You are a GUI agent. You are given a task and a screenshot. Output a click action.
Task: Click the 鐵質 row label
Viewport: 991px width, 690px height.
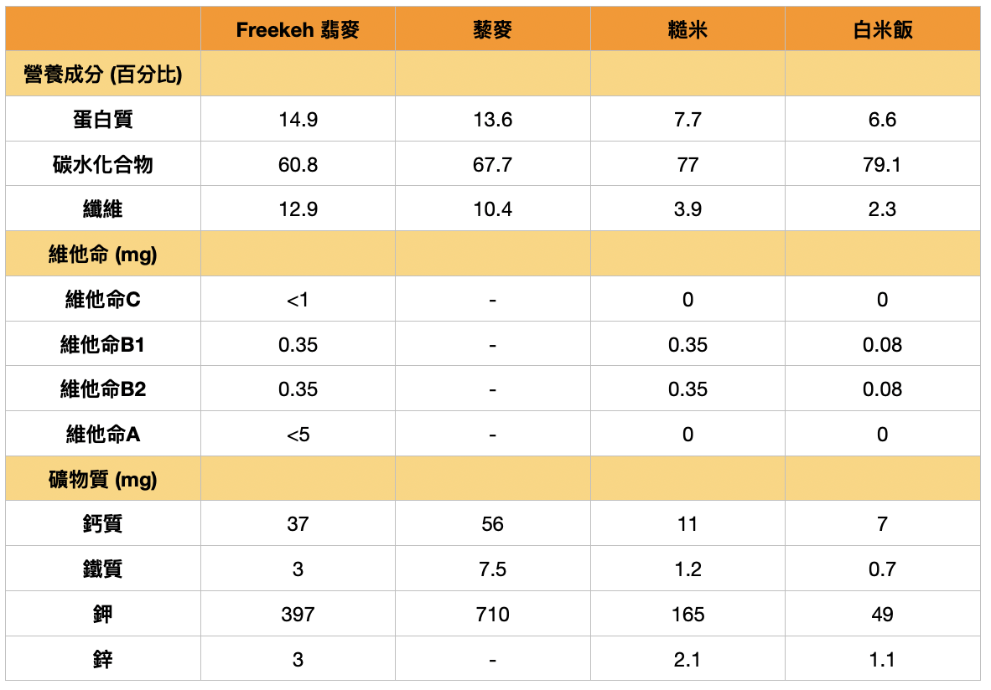103,569
